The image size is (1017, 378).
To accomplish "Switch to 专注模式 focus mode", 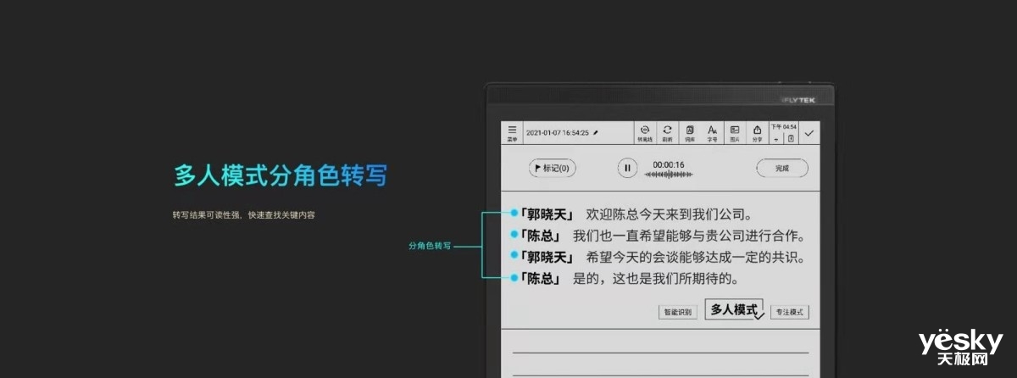I will [789, 312].
